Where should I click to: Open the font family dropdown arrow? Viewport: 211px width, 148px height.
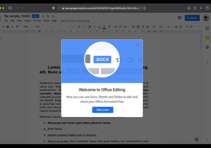tap(69, 27)
